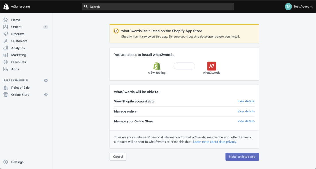Open Learn more about data privacy link
316x169 pixels.
215,142
